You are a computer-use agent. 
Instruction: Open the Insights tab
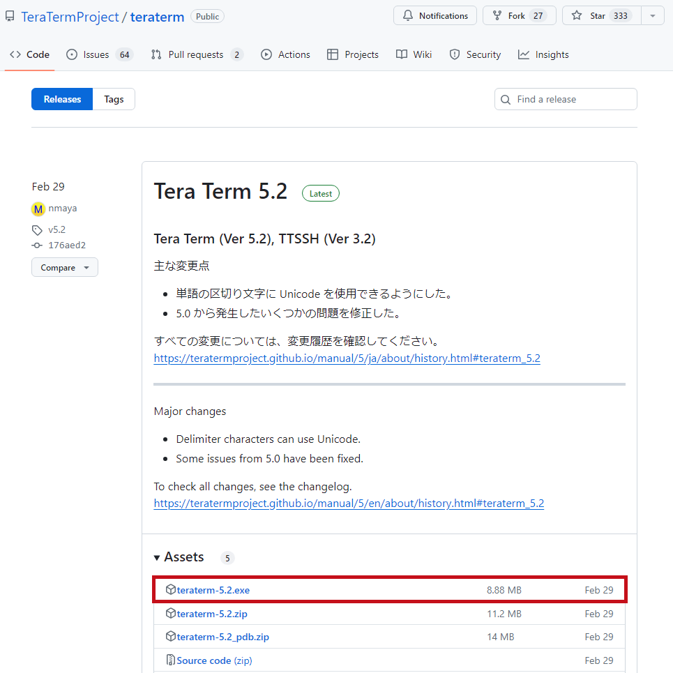pos(543,54)
